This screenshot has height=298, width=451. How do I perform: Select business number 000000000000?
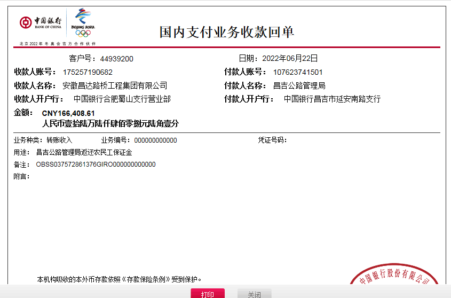click(155, 140)
